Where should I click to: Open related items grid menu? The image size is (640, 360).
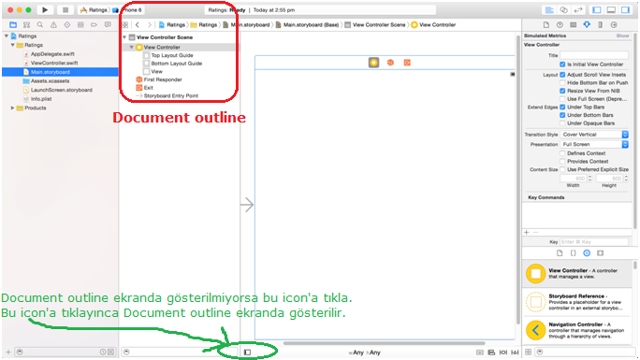(125, 25)
